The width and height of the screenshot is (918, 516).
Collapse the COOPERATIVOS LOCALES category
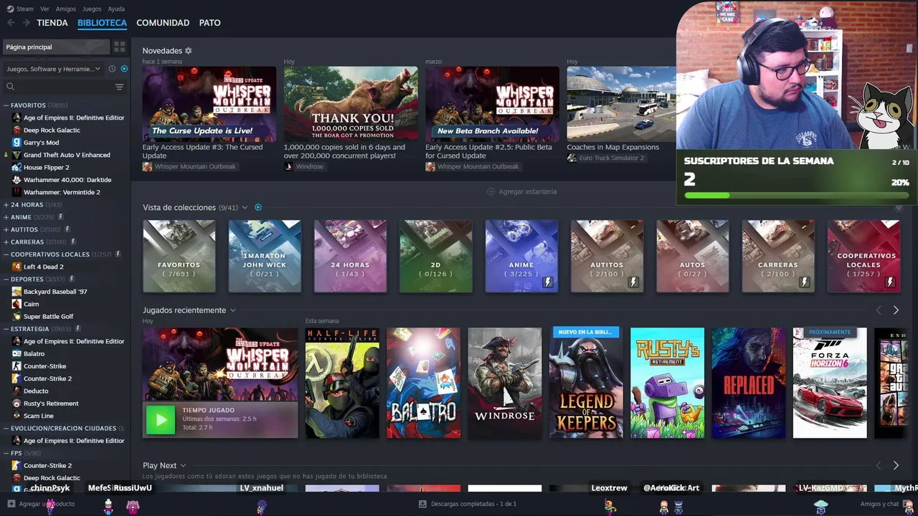pos(6,254)
